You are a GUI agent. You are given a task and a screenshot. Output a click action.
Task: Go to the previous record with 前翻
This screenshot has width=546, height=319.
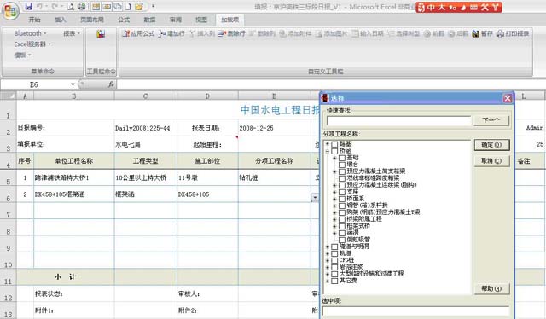click(434, 33)
